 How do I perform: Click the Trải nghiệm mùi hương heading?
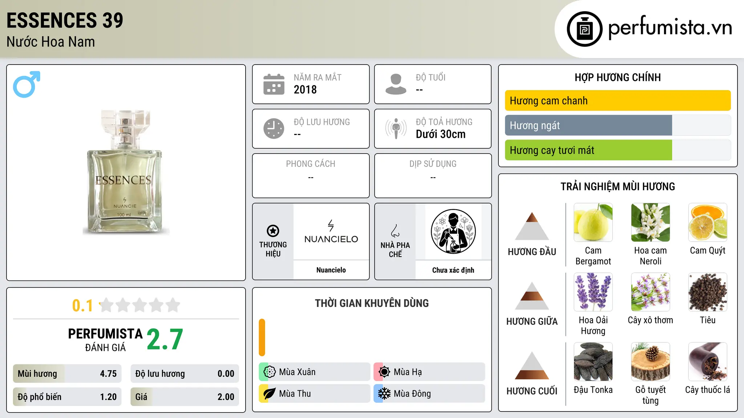618,187
